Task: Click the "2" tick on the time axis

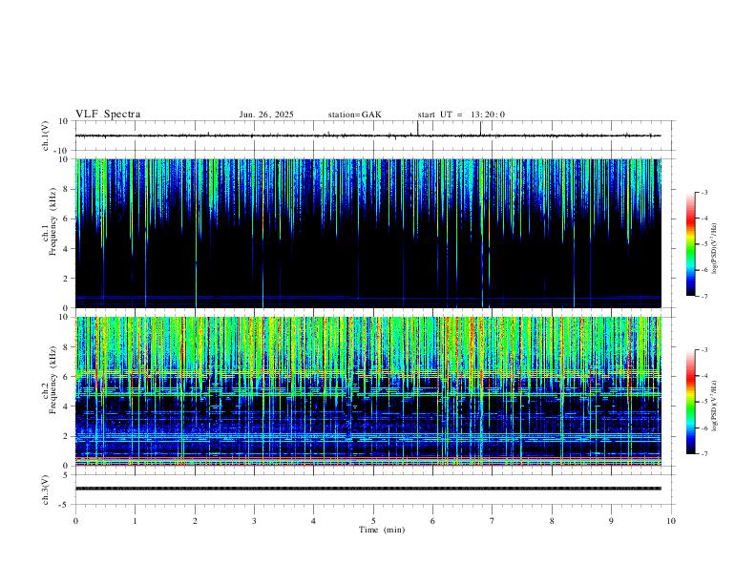Action: coord(195,521)
